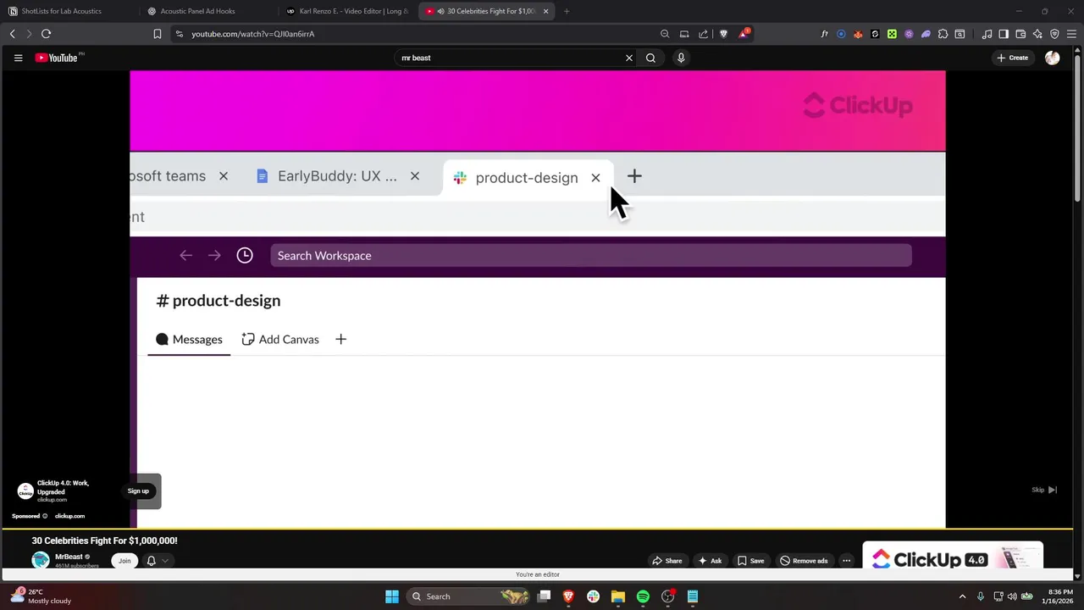The height and width of the screenshot is (610, 1084).
Task: Reload the YouTube page
Action: 46,34
